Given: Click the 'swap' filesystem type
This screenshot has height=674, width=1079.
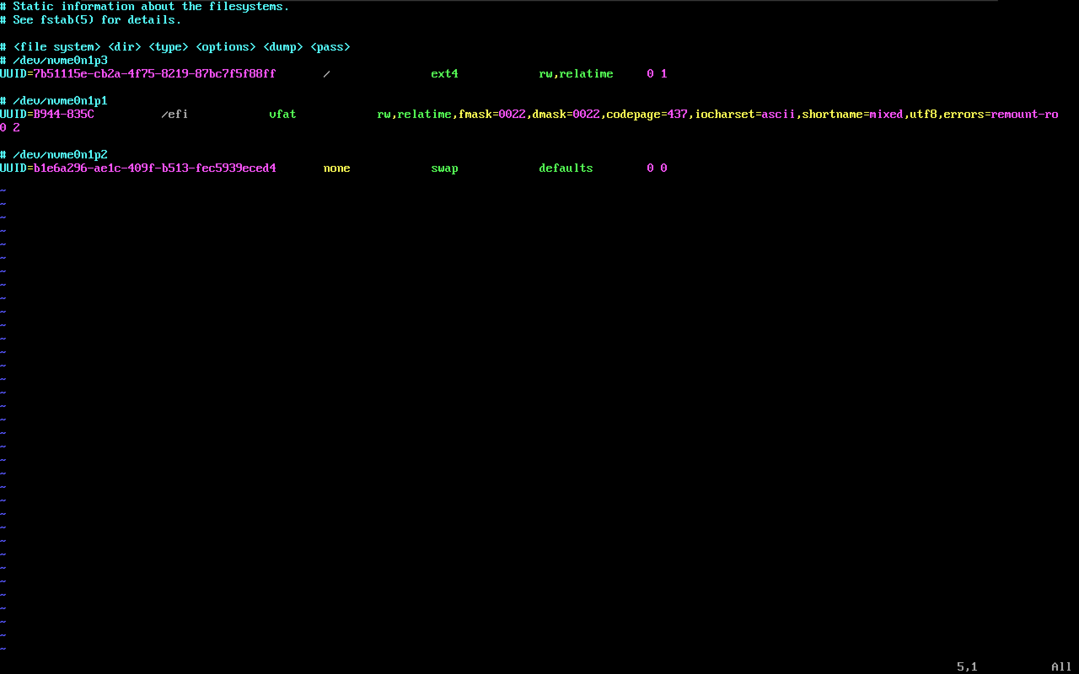Looking at the screenshot, I should [444, 168].
